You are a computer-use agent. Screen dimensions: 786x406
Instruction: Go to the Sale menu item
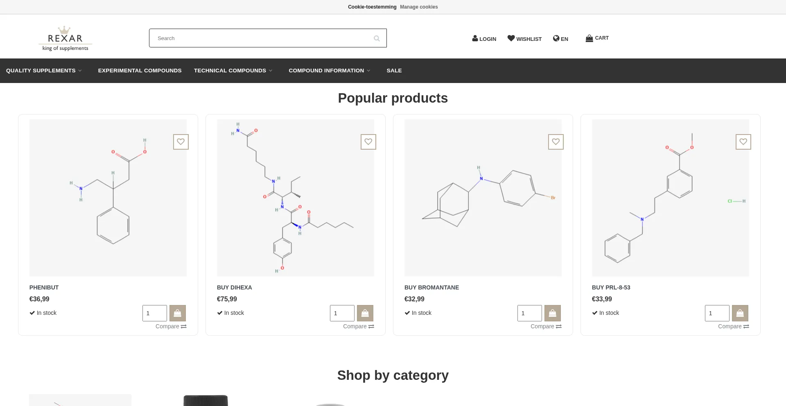pos(394,71)
